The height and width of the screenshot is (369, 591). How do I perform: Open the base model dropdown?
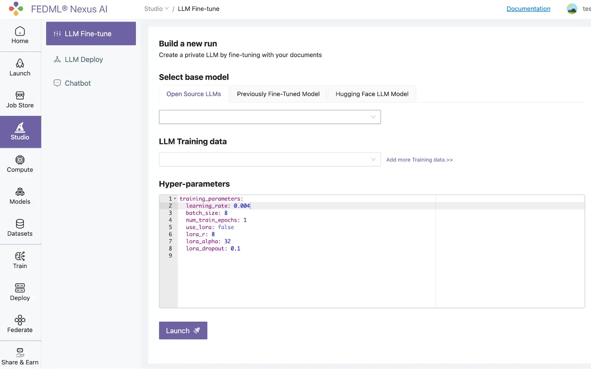(x=270, y=117)
